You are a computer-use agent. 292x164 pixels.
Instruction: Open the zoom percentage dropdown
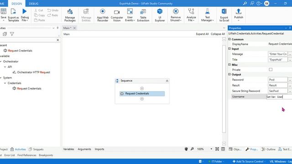[x=211, y=149]
